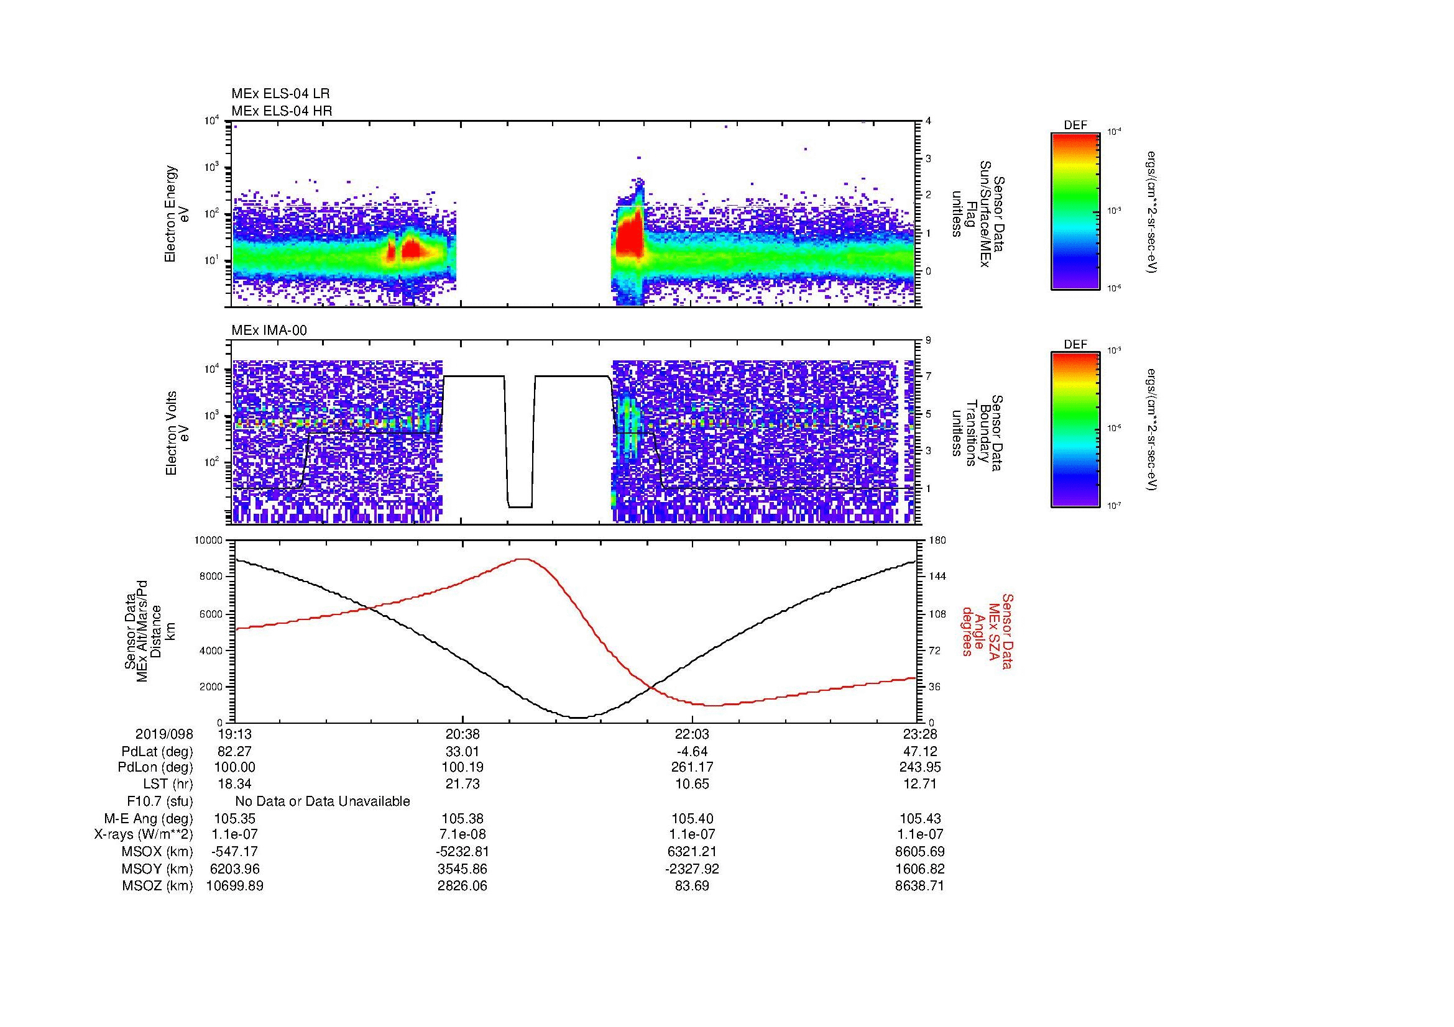Click the MSOY value -2327.92
1454x1027 pixels.
point(692,869)
